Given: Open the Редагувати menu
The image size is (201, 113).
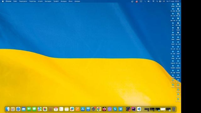Looking at the screenshot, I should pos(23,1).
